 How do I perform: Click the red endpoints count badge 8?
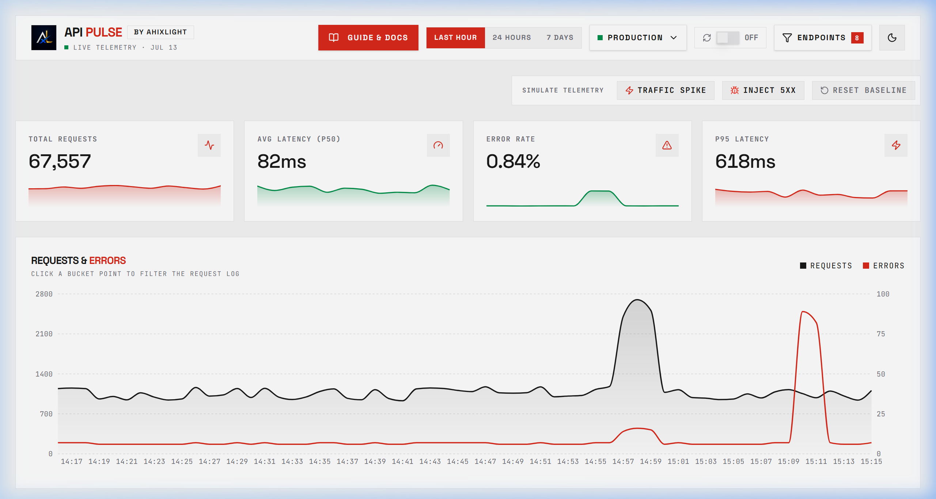point(857,38)
